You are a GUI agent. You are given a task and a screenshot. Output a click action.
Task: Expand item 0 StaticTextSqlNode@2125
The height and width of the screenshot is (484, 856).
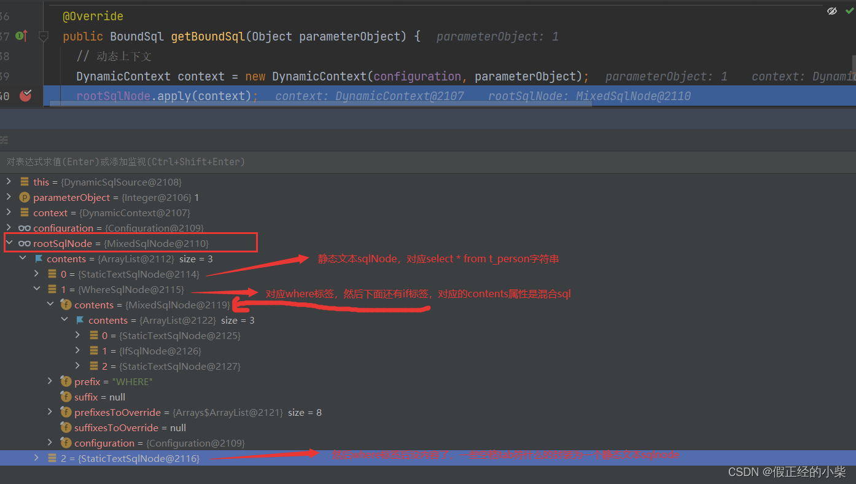(77, 335)
